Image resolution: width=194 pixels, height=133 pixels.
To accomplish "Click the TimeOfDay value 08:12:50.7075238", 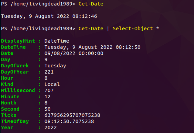I will click(x=69, y=121).
